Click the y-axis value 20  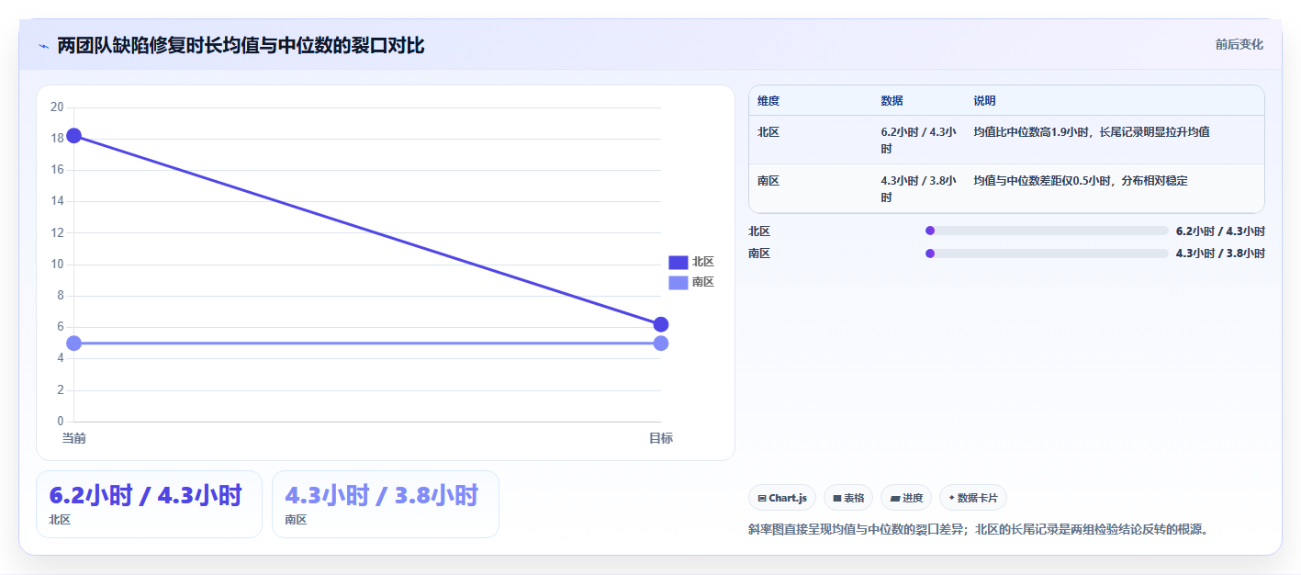click(x=57, y=107)
